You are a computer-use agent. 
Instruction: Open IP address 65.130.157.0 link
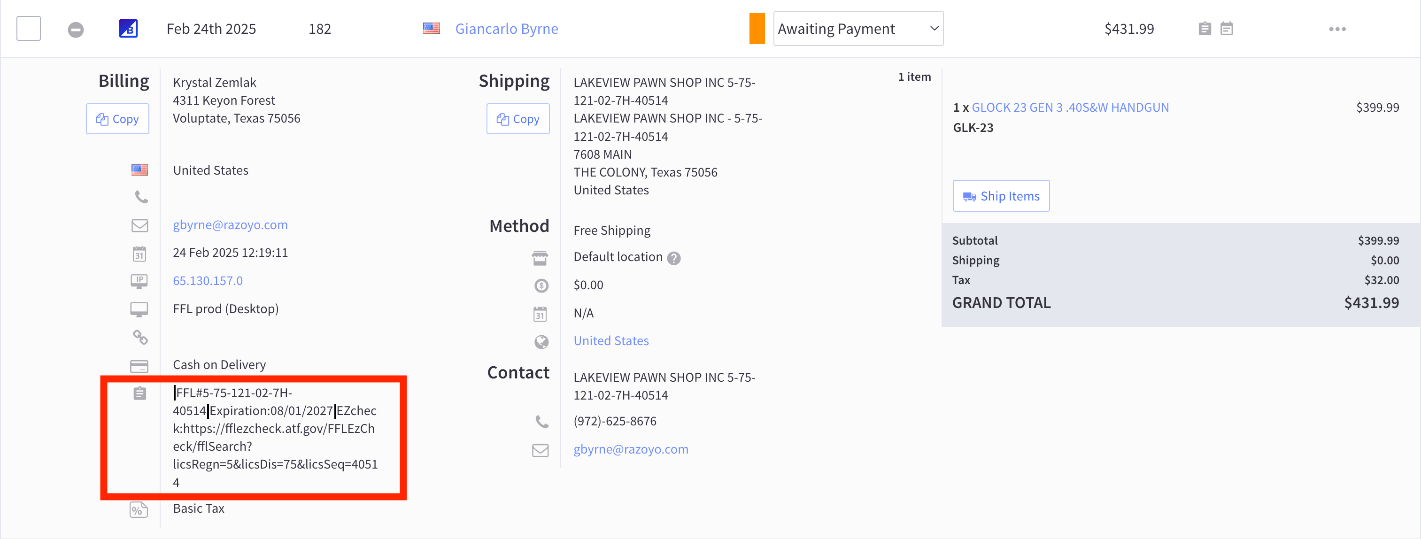(208, 281)
